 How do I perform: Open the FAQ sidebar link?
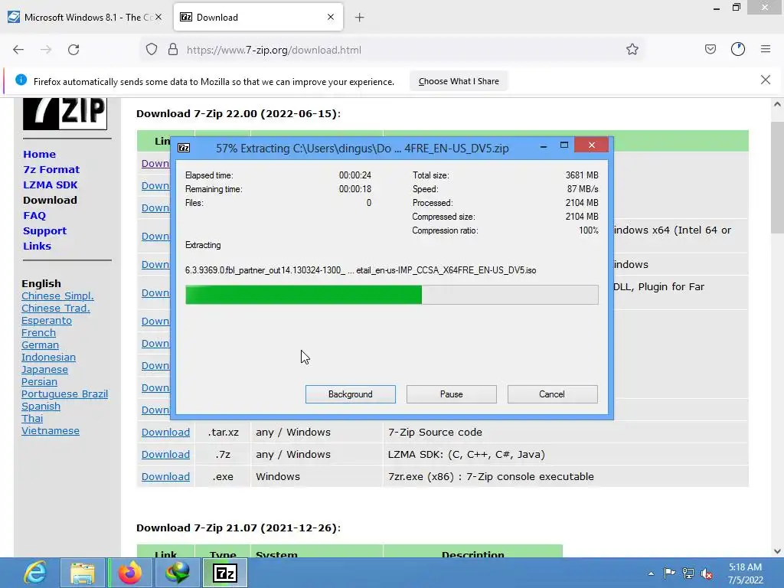(34, 215)
